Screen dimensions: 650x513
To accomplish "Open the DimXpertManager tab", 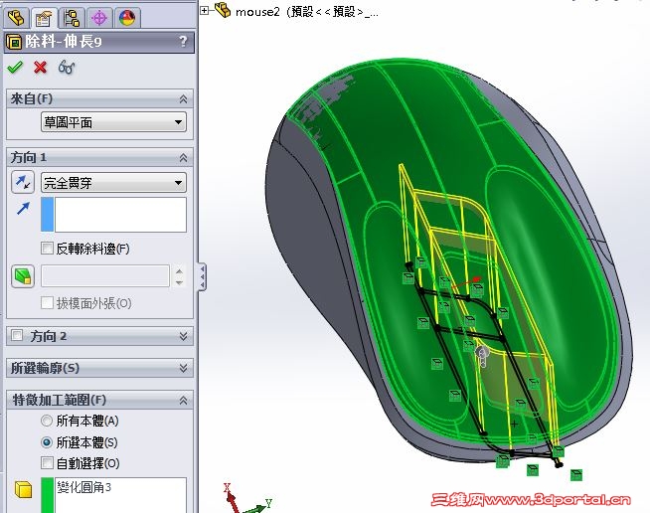I will click(x=99, y=18).
